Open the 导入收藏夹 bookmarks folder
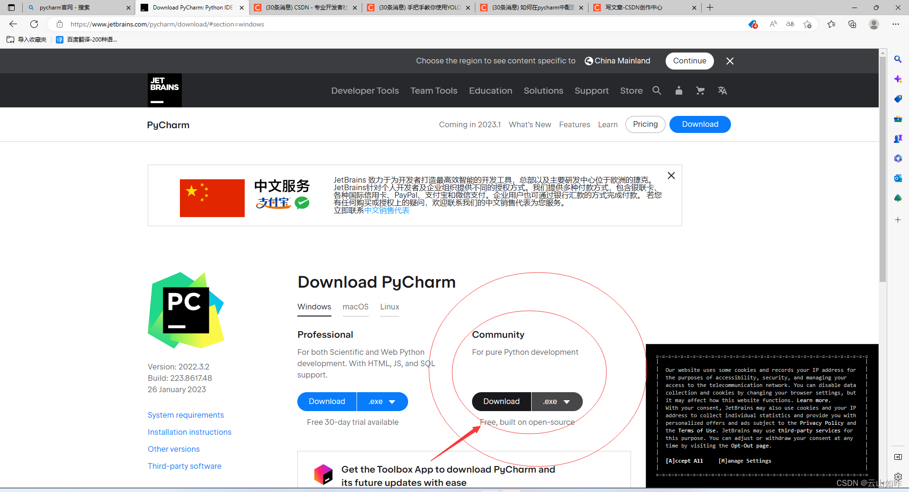 pyautogui.click(x=27, y=40)
